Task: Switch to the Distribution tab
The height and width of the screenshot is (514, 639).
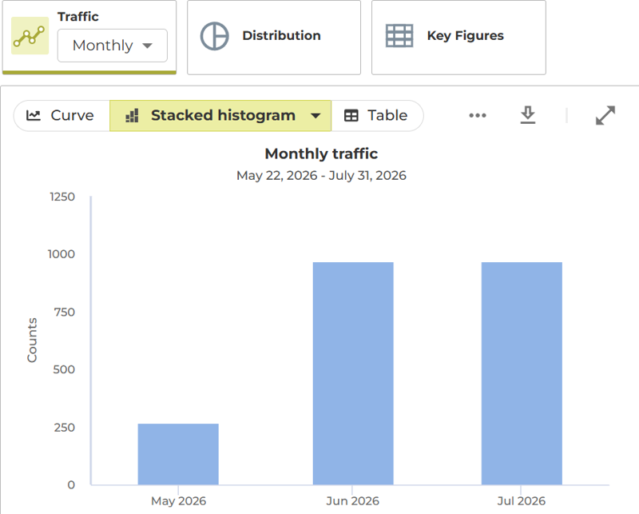Action: tap(274, 37)
